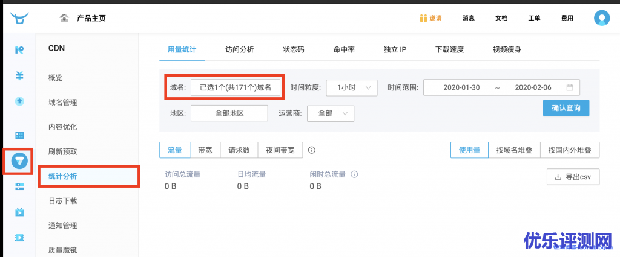
Task: Click the end date 2020-02-06 field
Action: [x=533, y=87]
